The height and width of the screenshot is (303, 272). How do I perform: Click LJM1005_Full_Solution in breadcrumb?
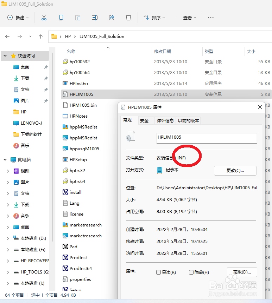click(102, 36)
